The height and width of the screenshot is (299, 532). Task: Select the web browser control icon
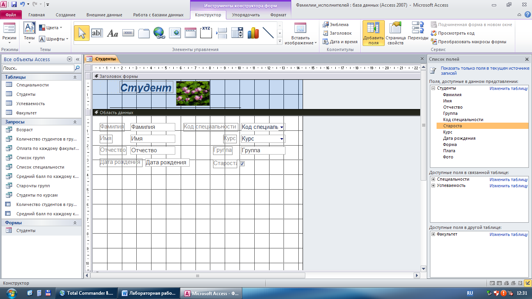(x=175, y=33)
